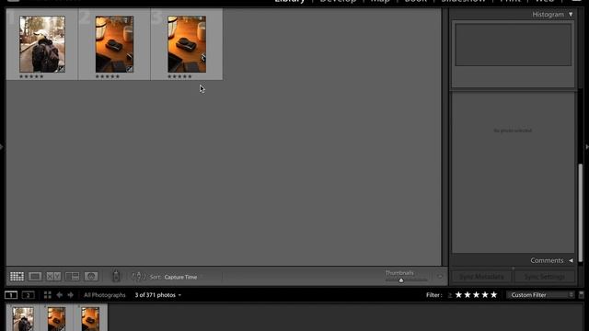Select the grid photo of person with backpack
This screenshot has height=331, width=589.
click(x=42, y=44)
